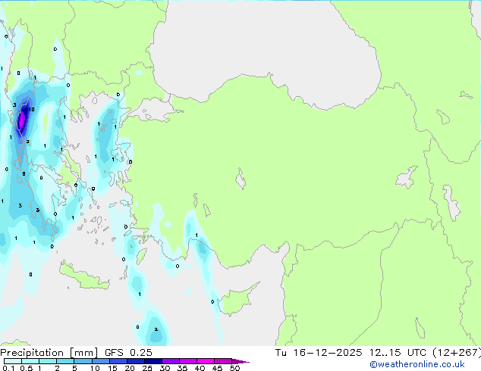
Task: Click the legend tick label "0.1"
Action: (x=8, y=368)
